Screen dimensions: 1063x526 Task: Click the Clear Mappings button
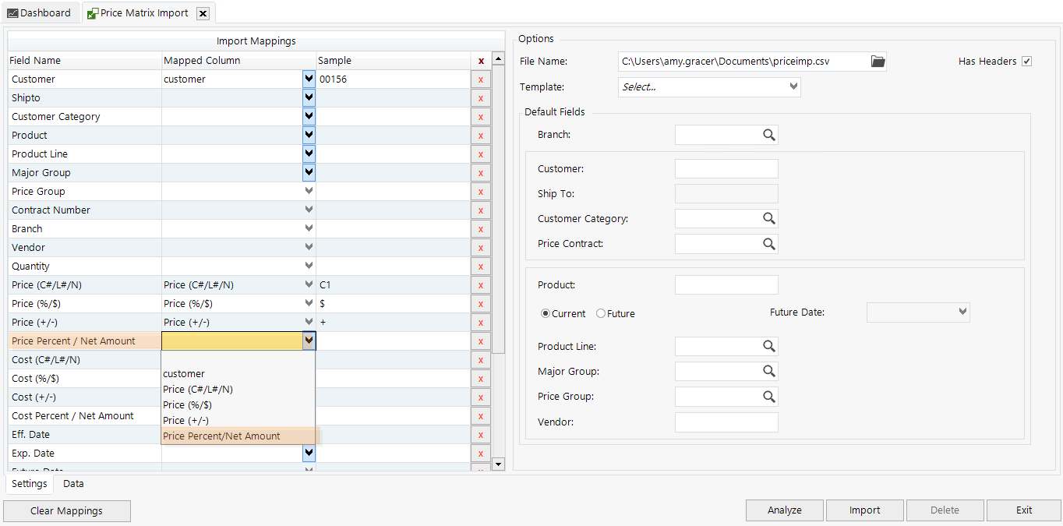(67, 511)
